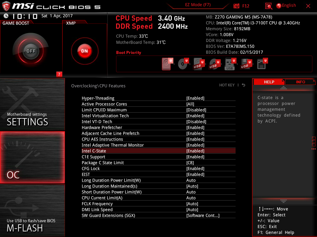The image size is (317, 237).
Task: Select optical disc boot device icon
Action: click(x=183, y=64)
